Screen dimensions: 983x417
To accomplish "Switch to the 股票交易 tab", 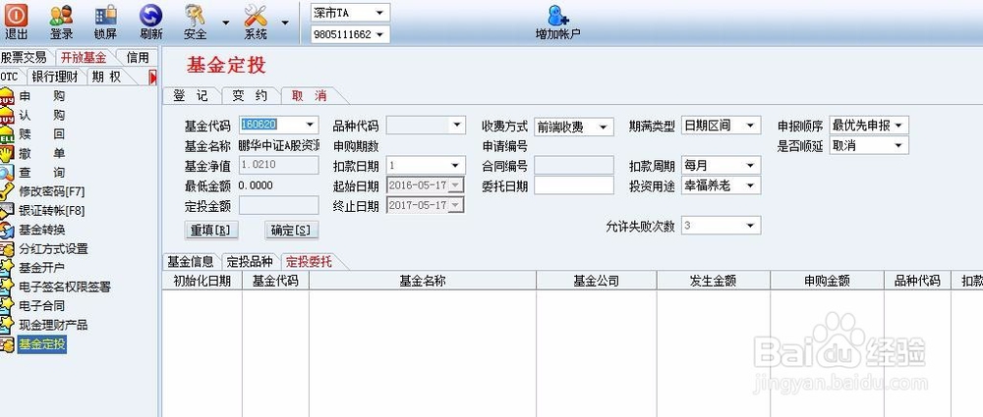I will coord(24,58).
